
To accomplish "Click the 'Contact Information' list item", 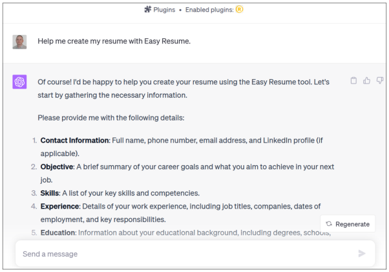I will (x=74, y=140).
